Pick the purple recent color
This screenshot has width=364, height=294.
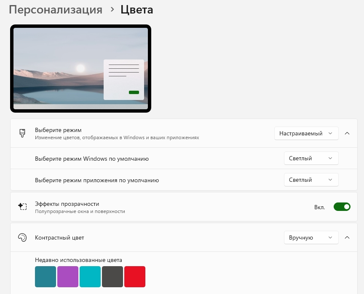(x=68, y=277)
